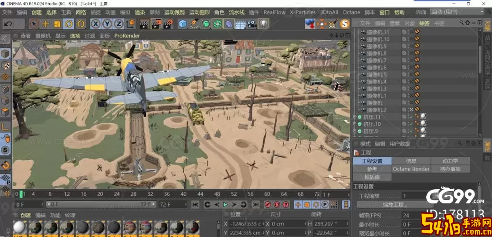492x237 pixels.
Task: Open the viewport ProRender menu
Action: [x=127, y=36]
